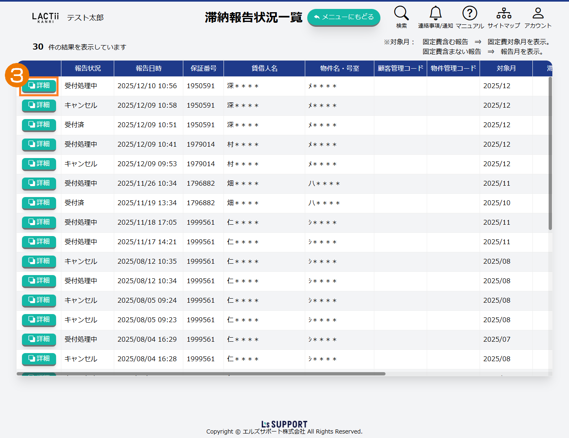Click the 報告日時 column header
Image resolution: width=569 pixels, height=438 pixels.
(148, 68)
